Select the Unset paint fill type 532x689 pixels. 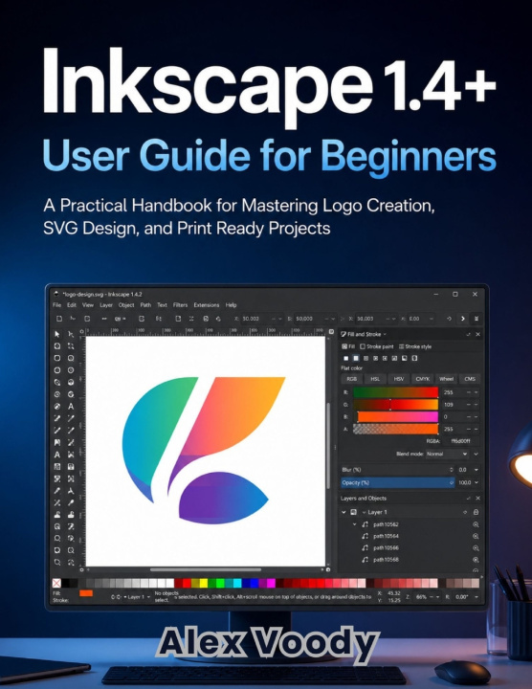coord(414,358)
